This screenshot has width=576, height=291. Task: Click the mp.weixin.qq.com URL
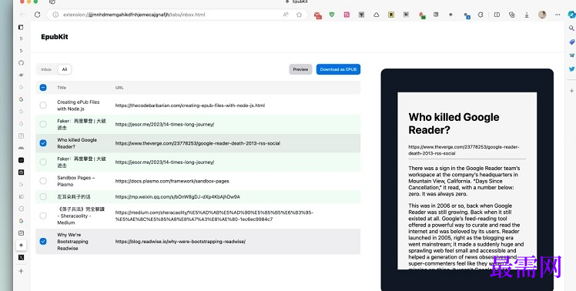(x=177, y=197)
